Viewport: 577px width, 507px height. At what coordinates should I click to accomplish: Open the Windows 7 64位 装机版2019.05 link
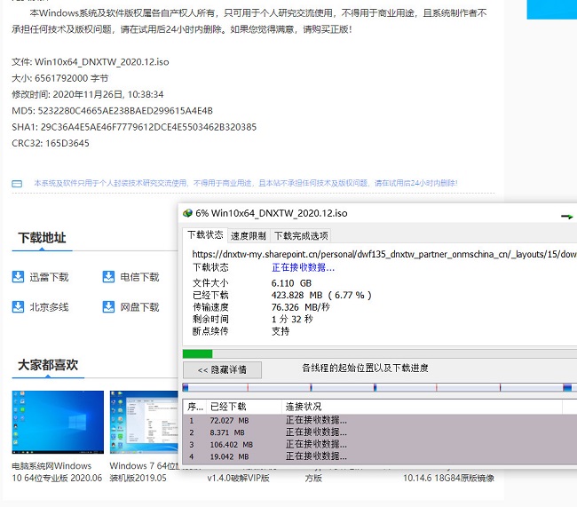tap(144, 471)
